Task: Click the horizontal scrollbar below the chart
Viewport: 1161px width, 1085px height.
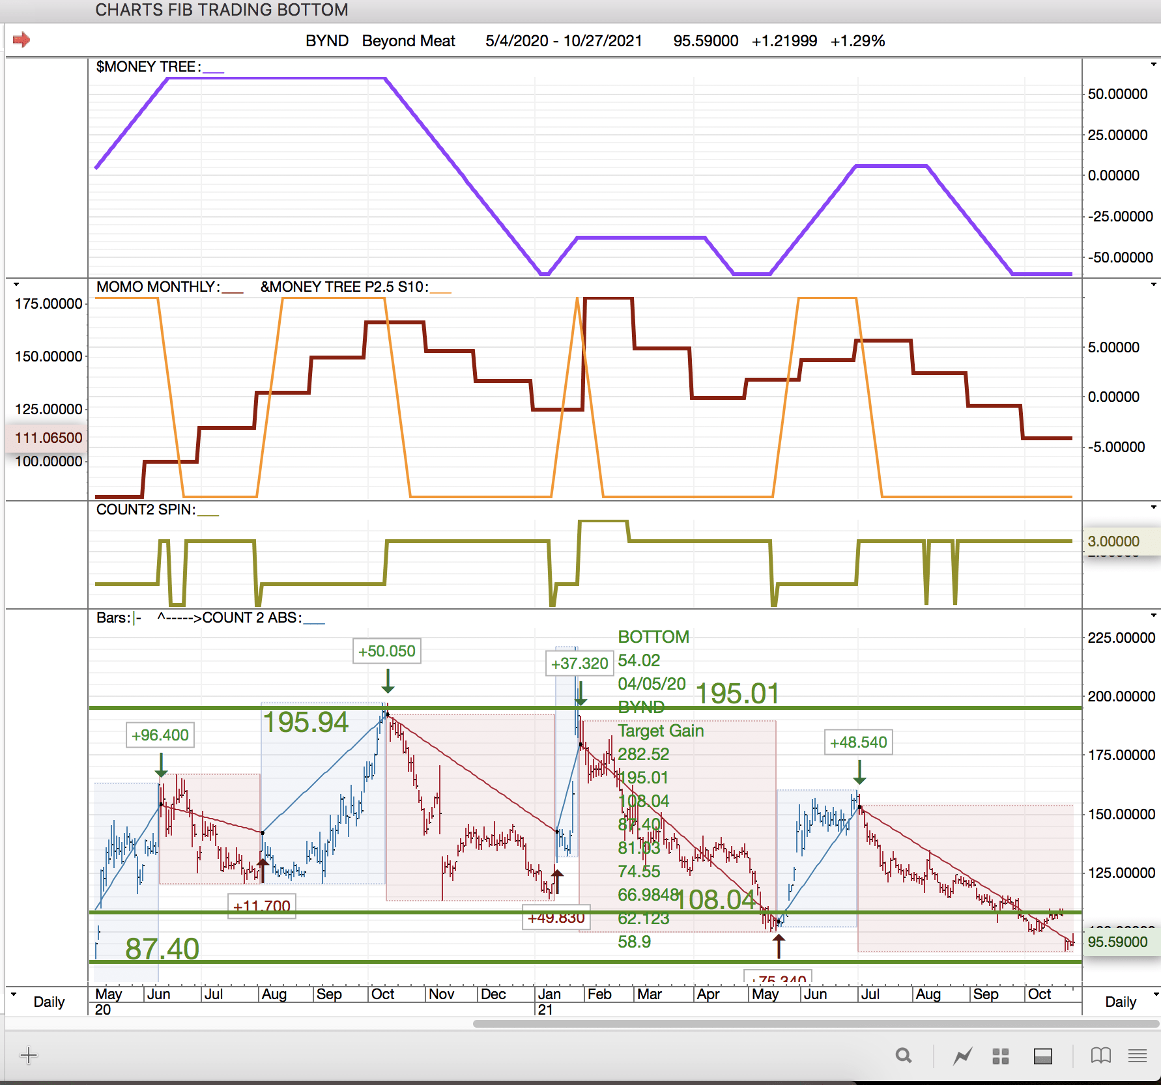Action: (x=814, y=1024)
